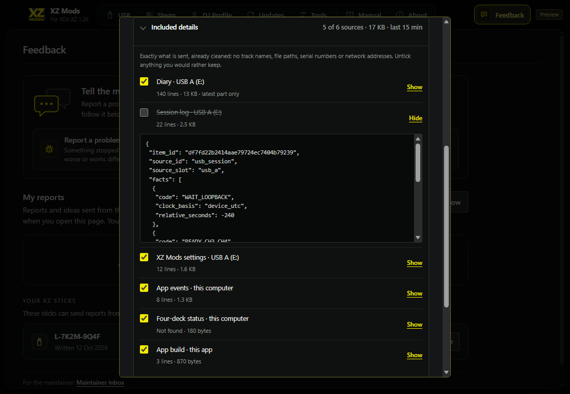Image resolution: width=570 pixels, height=394 pixels.
Task: Click the Report a problem bug icon
Action: [x=49, y=149]
